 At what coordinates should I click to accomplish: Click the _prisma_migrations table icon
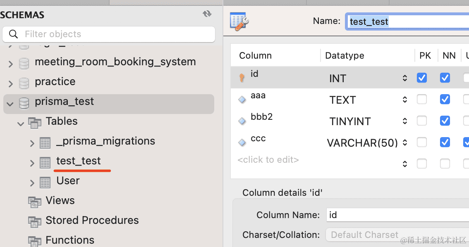click(x=45, y=142)
